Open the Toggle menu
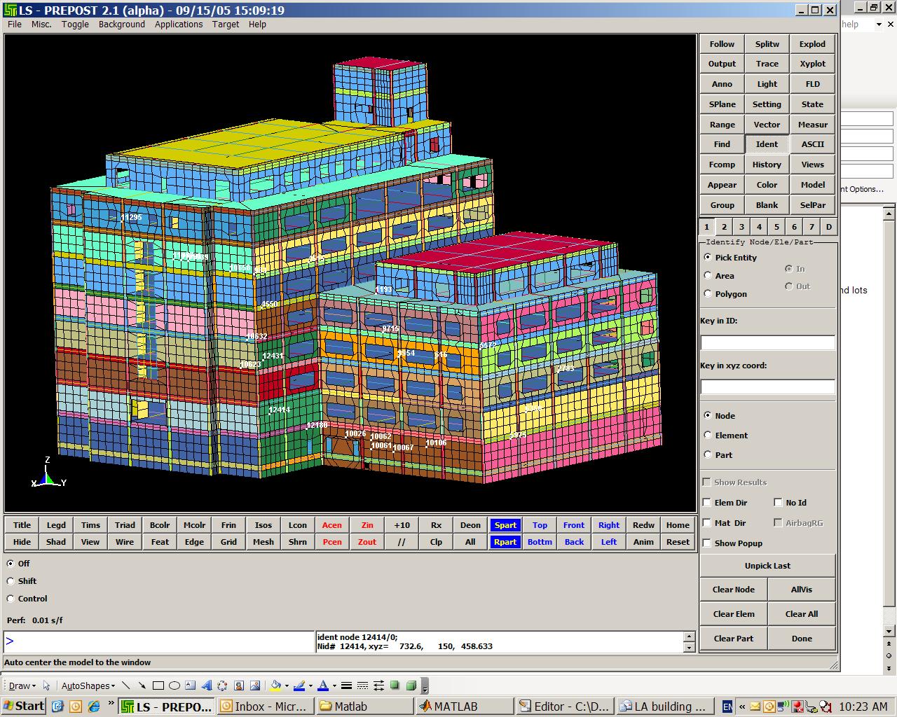This screenshot has width=897, height=717. point(75,24)
